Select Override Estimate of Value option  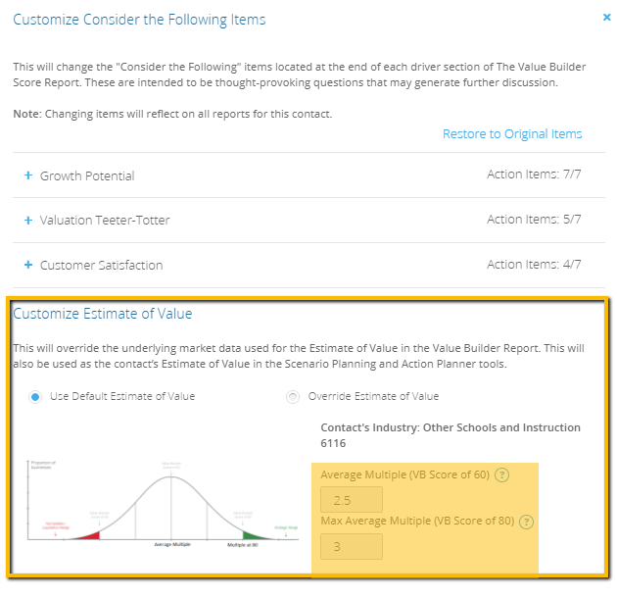pyautogui.click(x=292, y=397)
